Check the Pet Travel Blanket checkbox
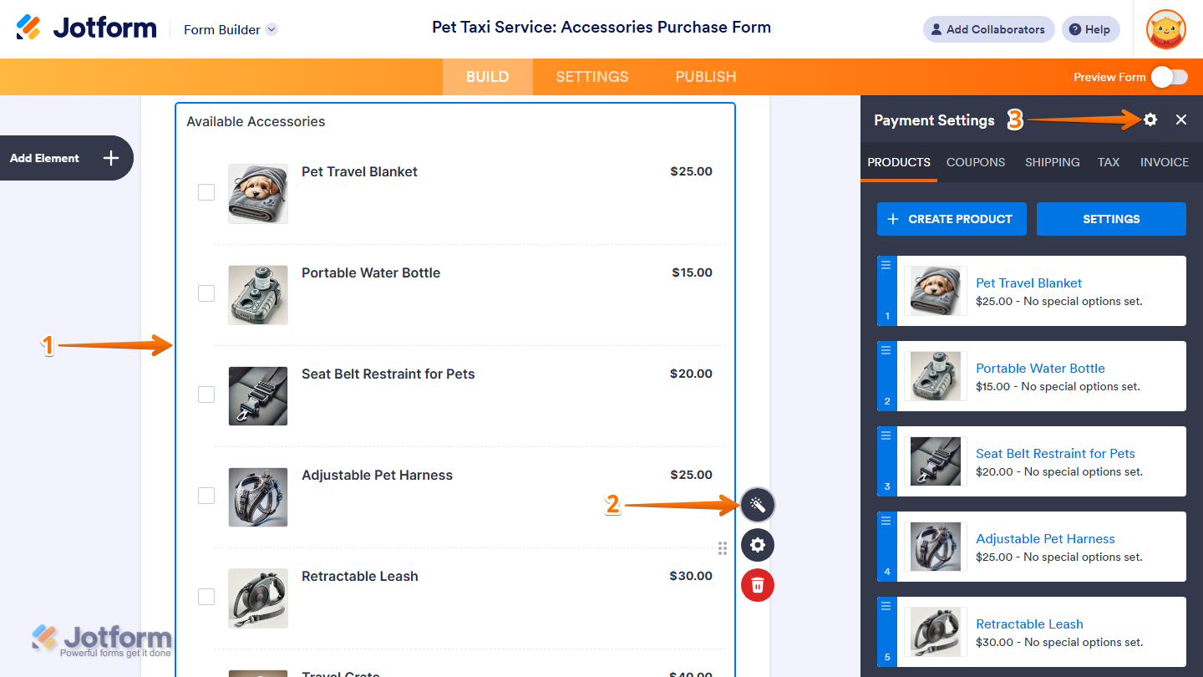 click(206, 192)
